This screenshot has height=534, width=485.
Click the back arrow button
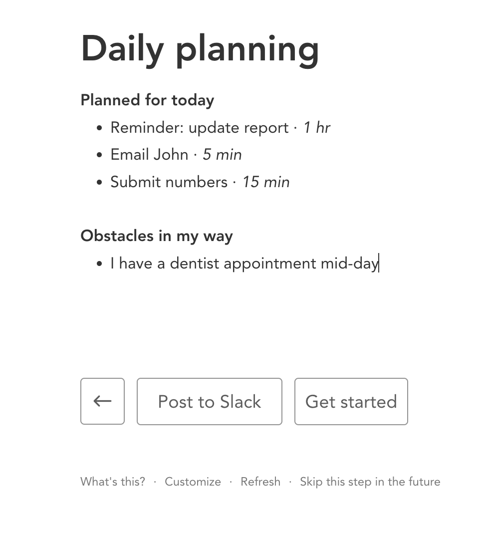click(102, 401)
